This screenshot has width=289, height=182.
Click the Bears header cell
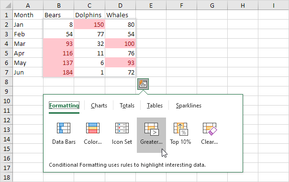pyautogui.click(x=58, y=15)
